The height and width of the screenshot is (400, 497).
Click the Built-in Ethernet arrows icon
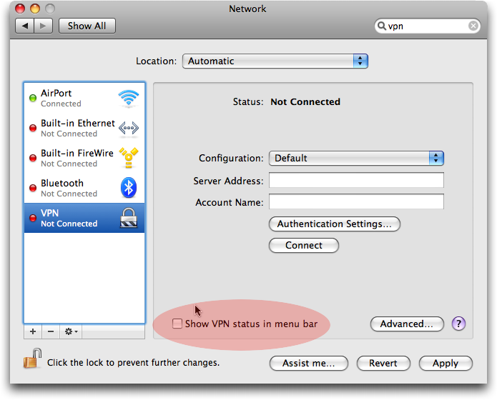click(129, 129)
